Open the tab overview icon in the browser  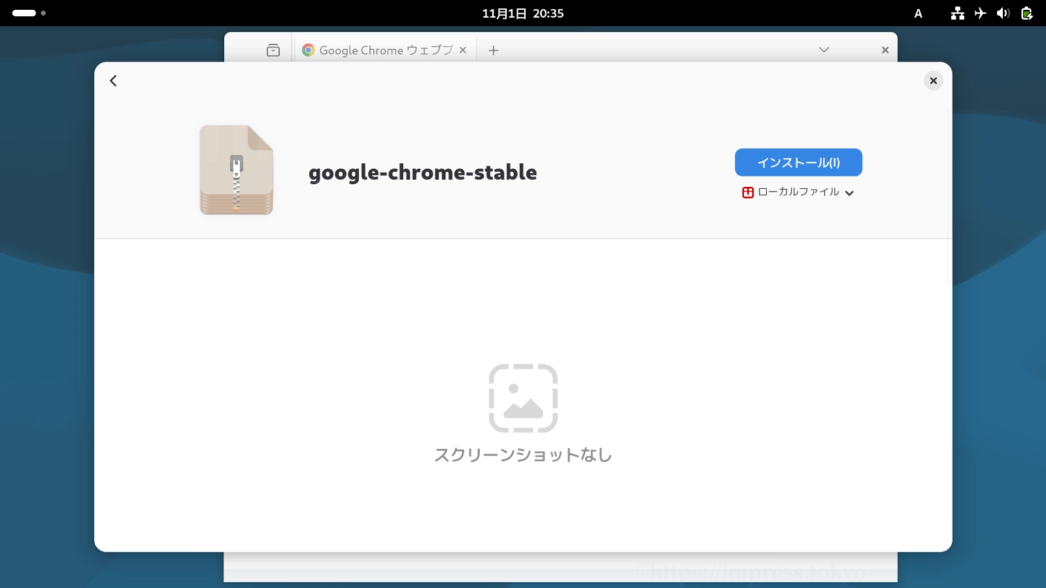pyautogui.click(x=273, y=50)
